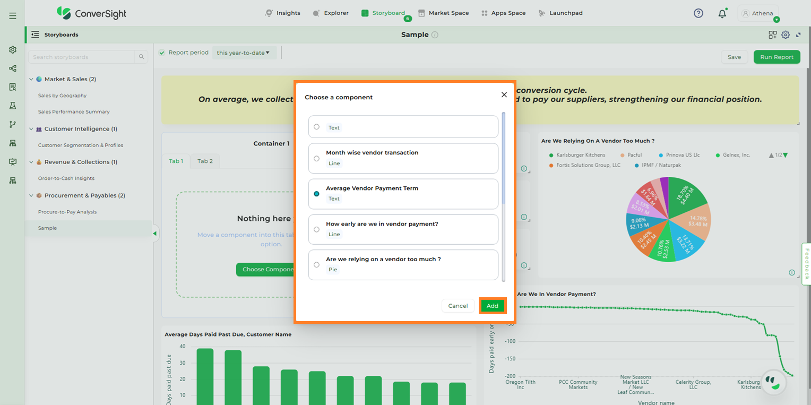The width and height of the screenshot is (811, 405).
Task: Open the hamburger menu at top left
Action: click(12, 15)
